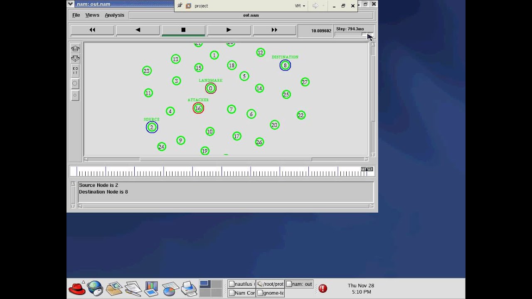Click the ATTACKER node 16
This screenshot has height=299, width=532.
pos(198,108)
